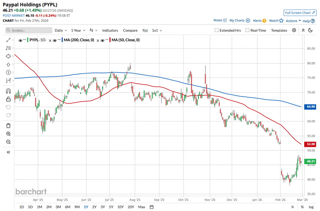The height and width of the screenshot is (211, 320).
Task: Remove MA 200 indicator with its X
Action: coord(98,41)
